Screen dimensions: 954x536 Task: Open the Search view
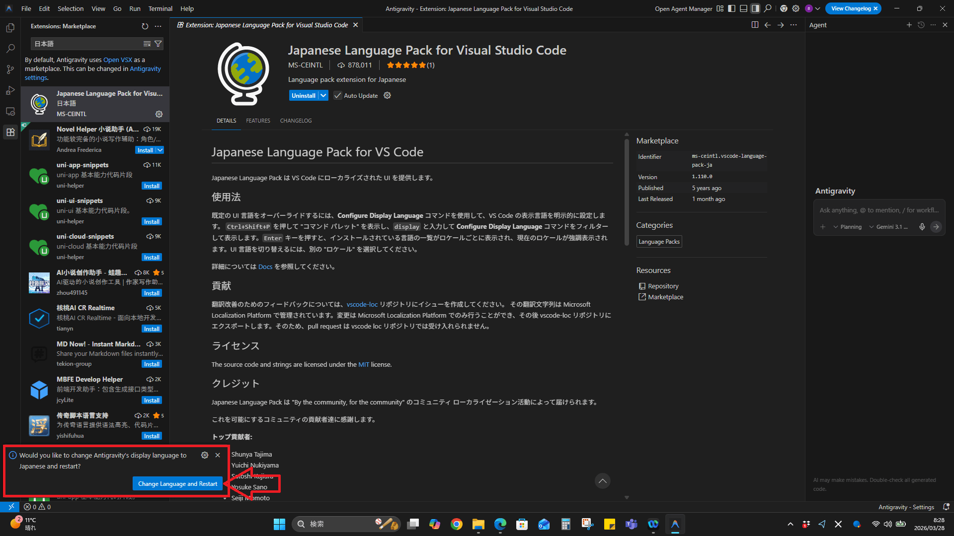10,48
